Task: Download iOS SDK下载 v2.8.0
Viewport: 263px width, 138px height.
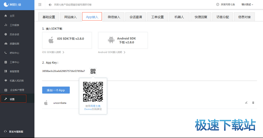Action: 67,40
